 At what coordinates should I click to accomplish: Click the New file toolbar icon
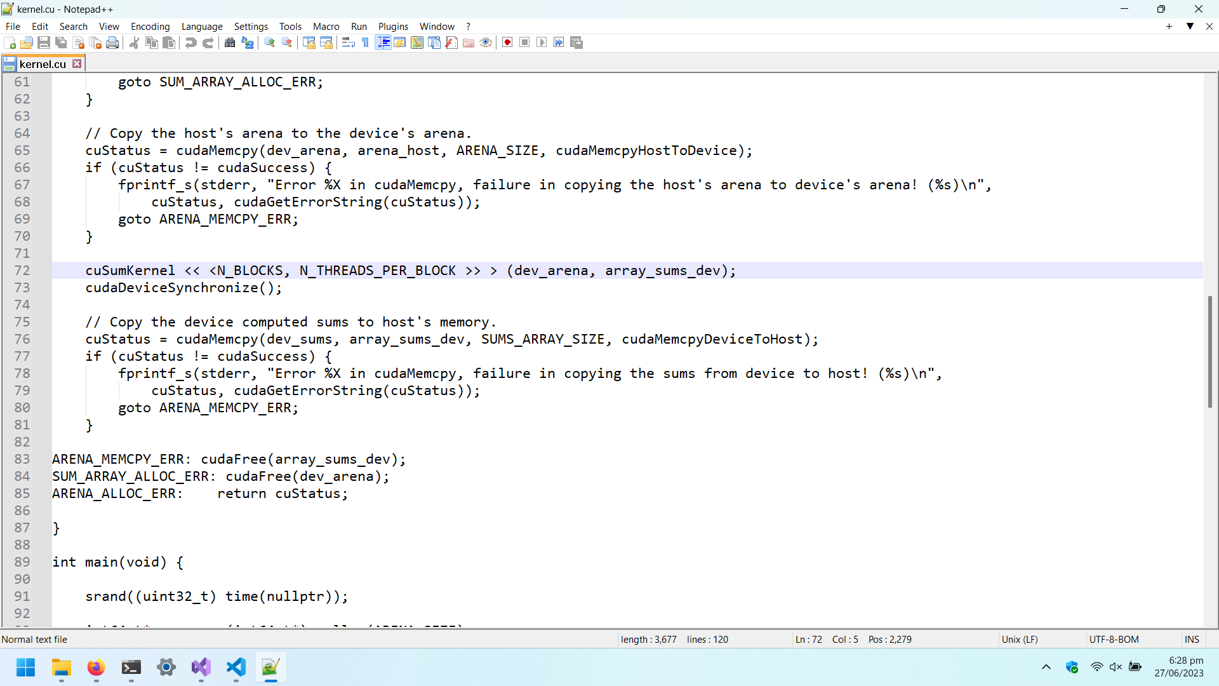(10, 43)
